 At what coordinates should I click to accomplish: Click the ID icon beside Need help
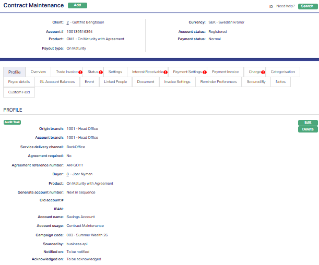pyautogui.click(x=271, y=6)
